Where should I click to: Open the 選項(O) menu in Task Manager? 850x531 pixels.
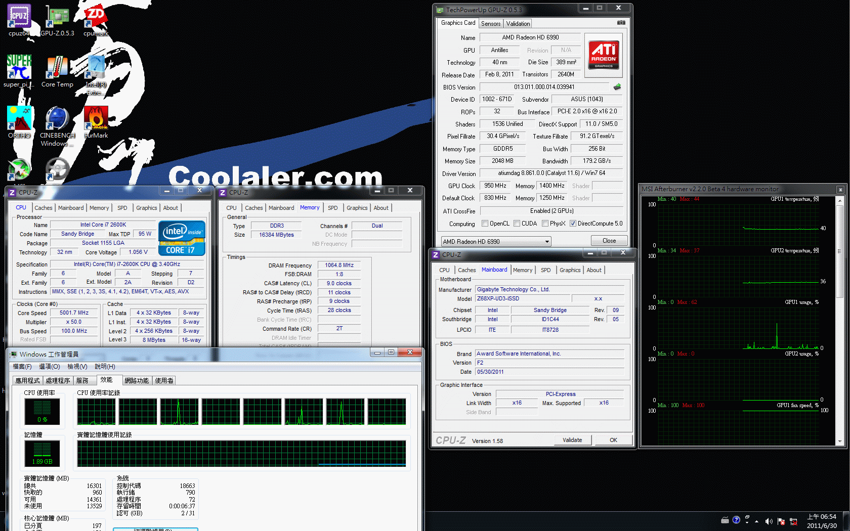coord(50,367)
